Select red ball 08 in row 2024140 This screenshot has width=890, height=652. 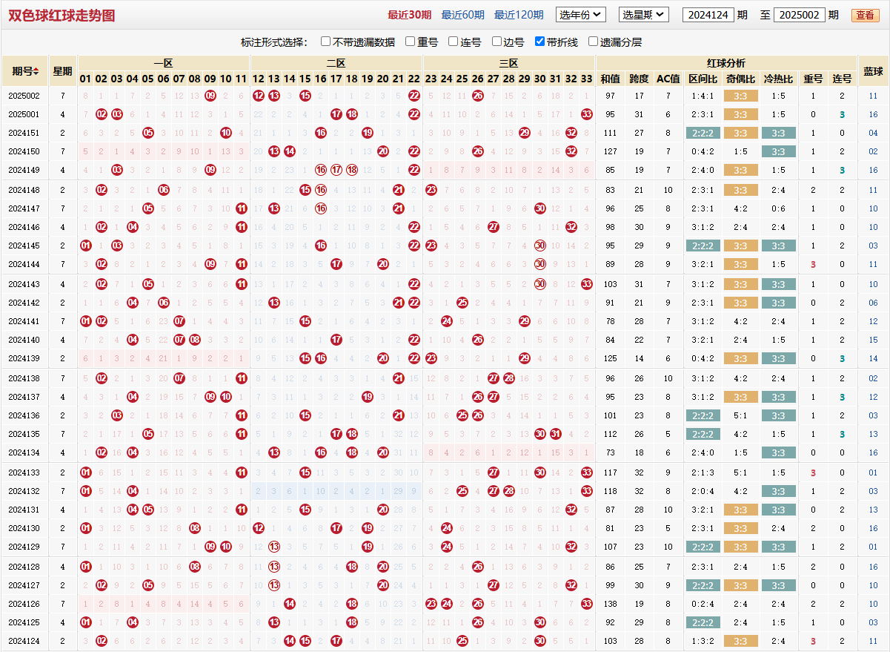195,340
